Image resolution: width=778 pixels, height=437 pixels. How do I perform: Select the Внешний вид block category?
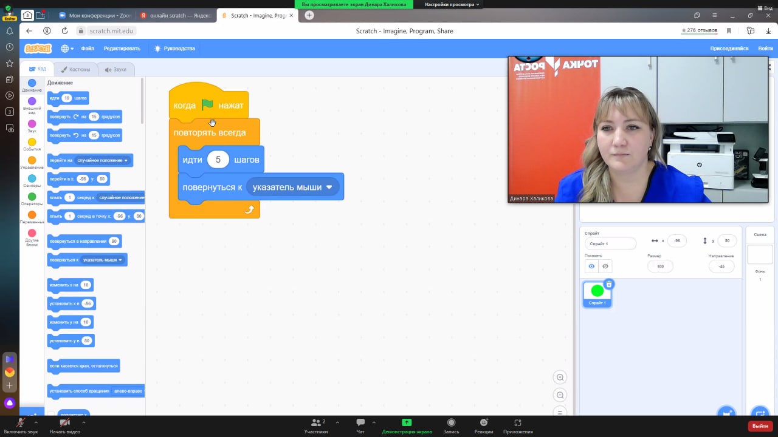coord(32,106)
